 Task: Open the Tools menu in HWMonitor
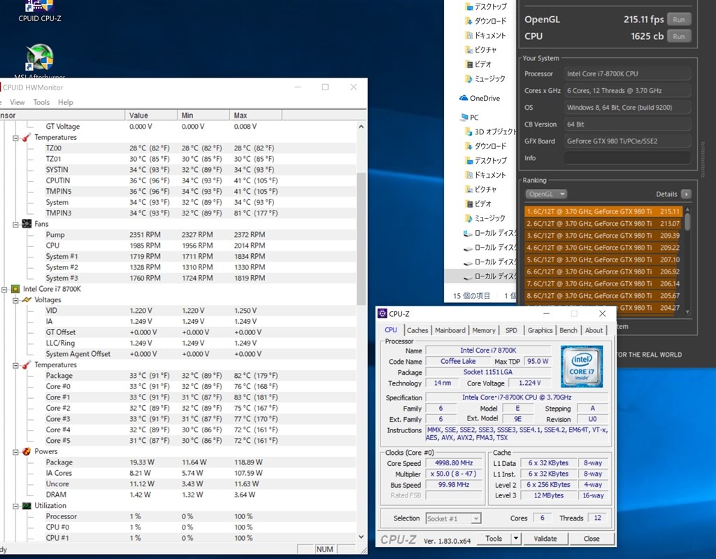[x=41, y=102]
